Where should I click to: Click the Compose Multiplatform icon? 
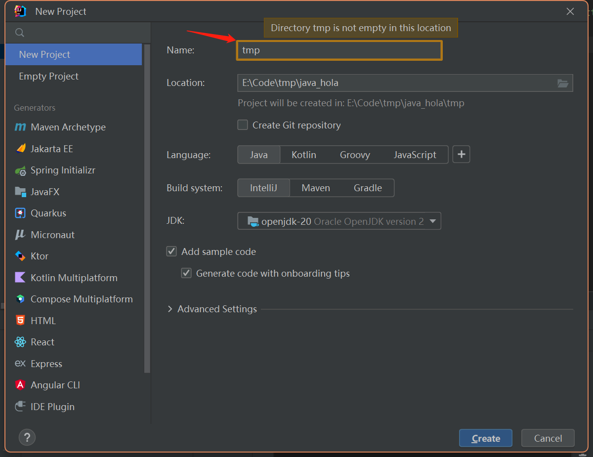pos(20,299)
